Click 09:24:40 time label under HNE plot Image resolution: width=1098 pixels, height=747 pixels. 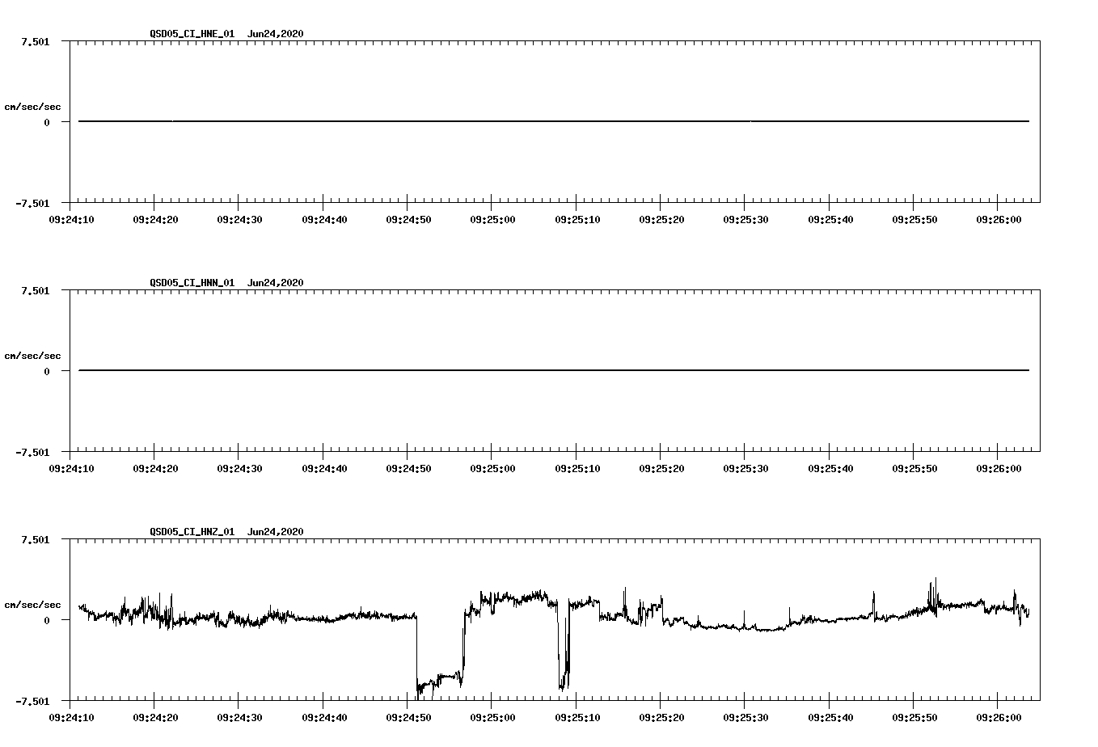coord(324,219)
